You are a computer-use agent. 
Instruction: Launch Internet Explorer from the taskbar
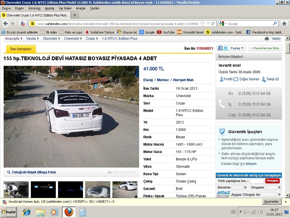point(26,212)
